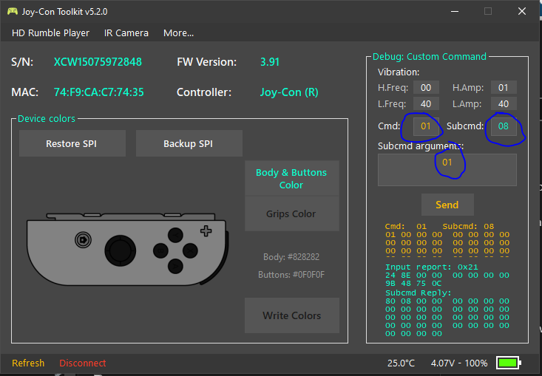
Task: Click the 25.0°C temperature readout
Action: click(x=401, y=363)
